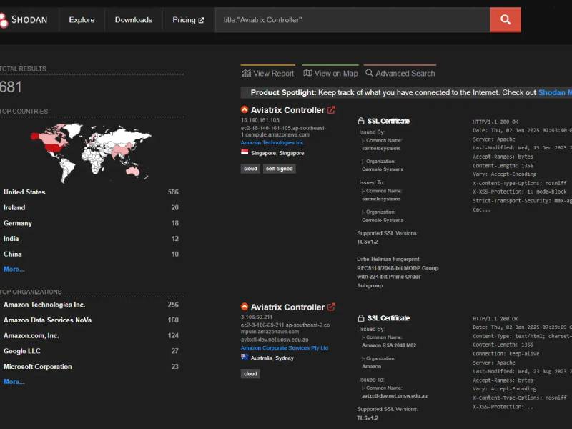Filter by Amazon Technologies Inc. organization
The width and height of the screenshot is (572, 429).
44,305
